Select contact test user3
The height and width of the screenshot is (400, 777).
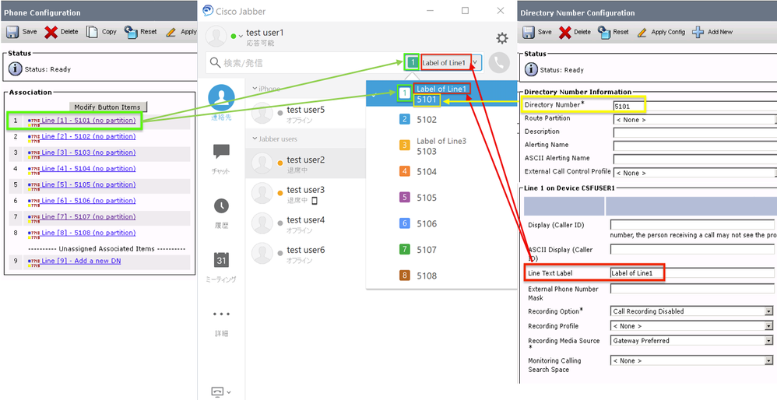pos(306,194)
